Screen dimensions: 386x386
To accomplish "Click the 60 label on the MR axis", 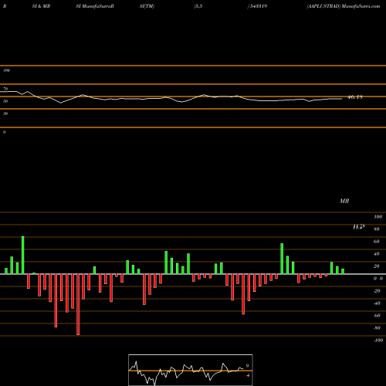I will 376,242.
